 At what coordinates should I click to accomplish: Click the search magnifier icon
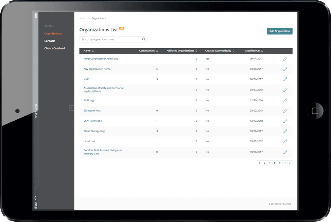pyautogui.click(x=144, y=39)
